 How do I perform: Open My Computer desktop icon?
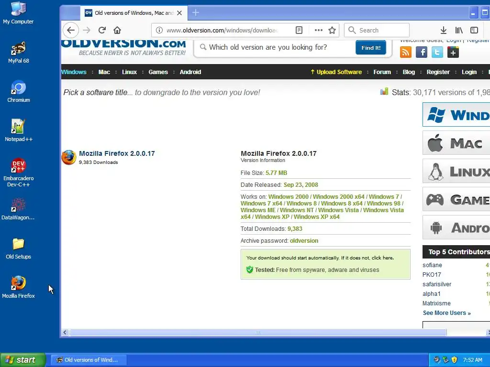18,12
